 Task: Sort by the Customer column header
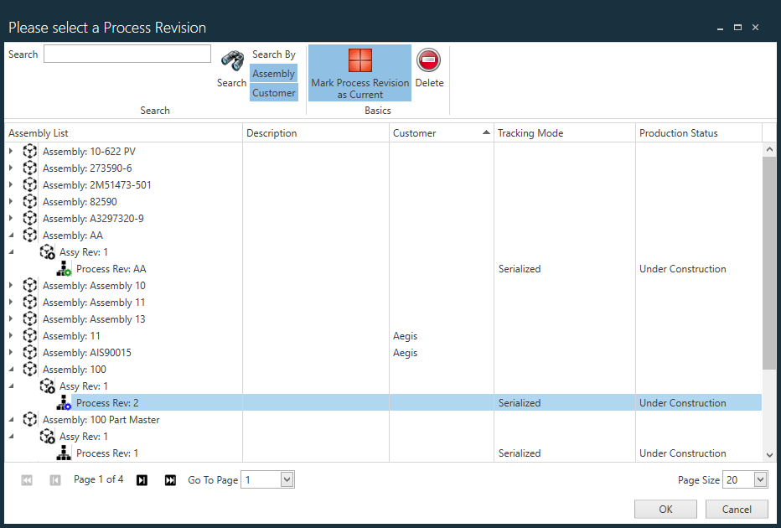[x=441, y=133]
